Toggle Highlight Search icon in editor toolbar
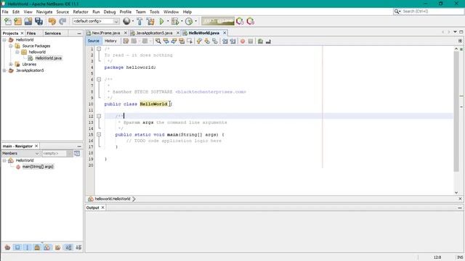This screenshot has width=465, height=261. point(182,41)
